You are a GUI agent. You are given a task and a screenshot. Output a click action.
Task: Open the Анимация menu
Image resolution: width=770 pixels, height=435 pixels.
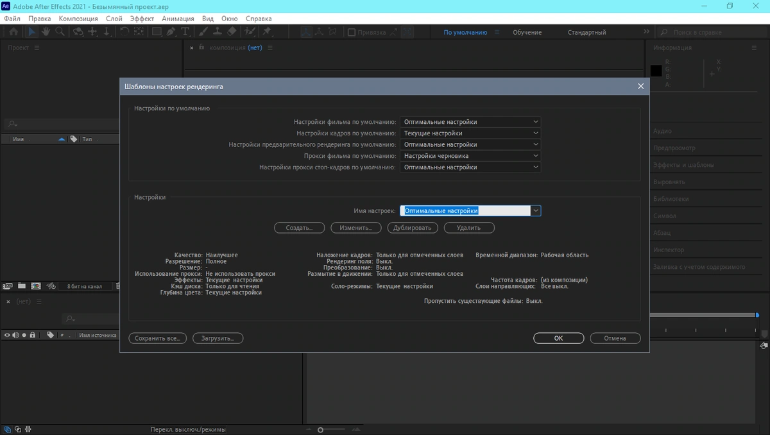pyautogui.click(x=178, y=19)
